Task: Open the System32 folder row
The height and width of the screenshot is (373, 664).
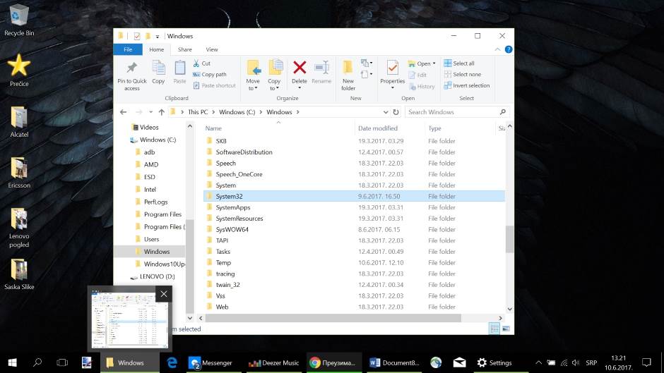Action: (x=230, y=197)
